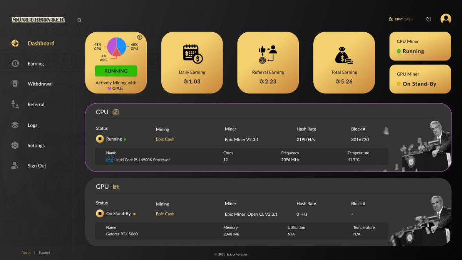Toggle the GPU miner off Stand-By
This screenshot has width=462, height=260.
point(99,214)
